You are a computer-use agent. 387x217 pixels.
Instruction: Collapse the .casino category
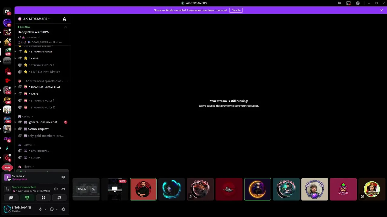(x=26, y=116)
